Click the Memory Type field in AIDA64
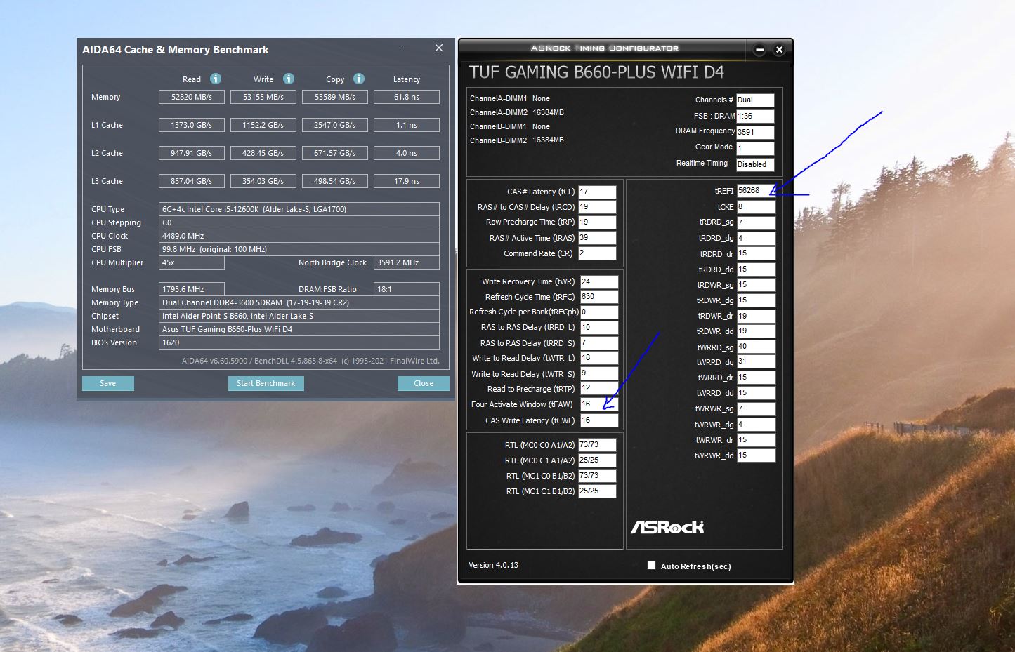 pos(299,302)
